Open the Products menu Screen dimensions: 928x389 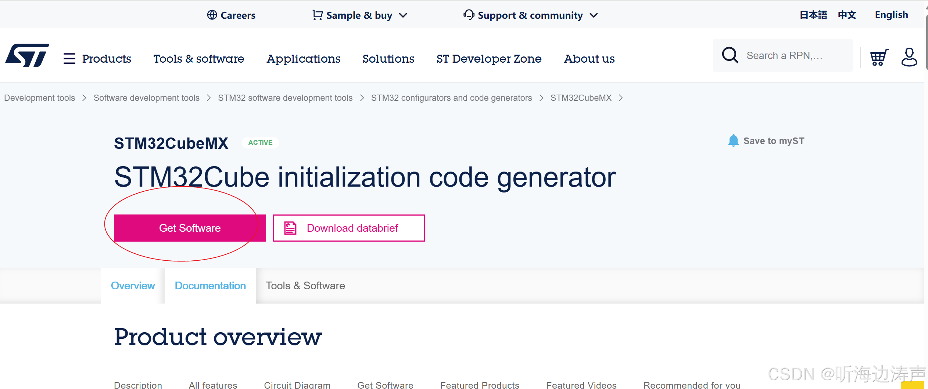tap(107, 59)
